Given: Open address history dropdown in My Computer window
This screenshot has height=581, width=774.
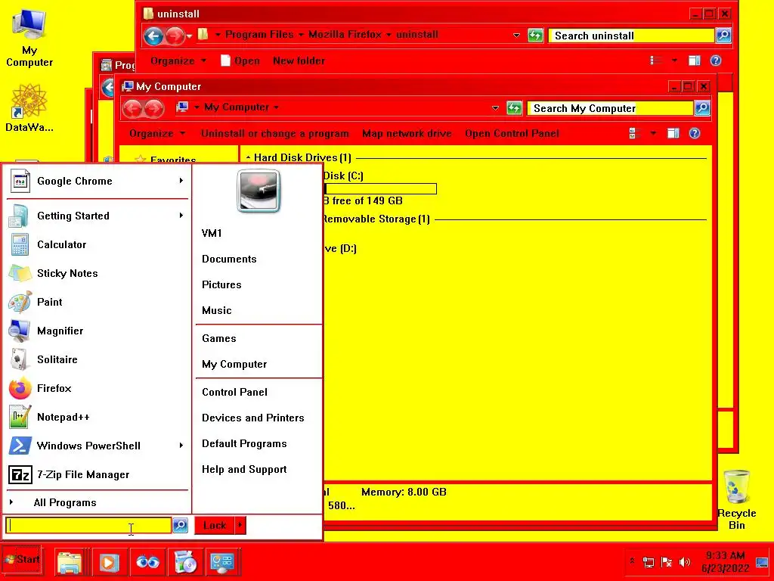Looking at the screenshot, I should point(495,108).
